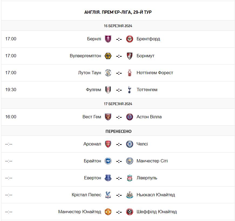Click the 17 БЕРЕЗНЯ 2024 date header
This screenshot has width=235, height=221.
[x=118, y=104]
